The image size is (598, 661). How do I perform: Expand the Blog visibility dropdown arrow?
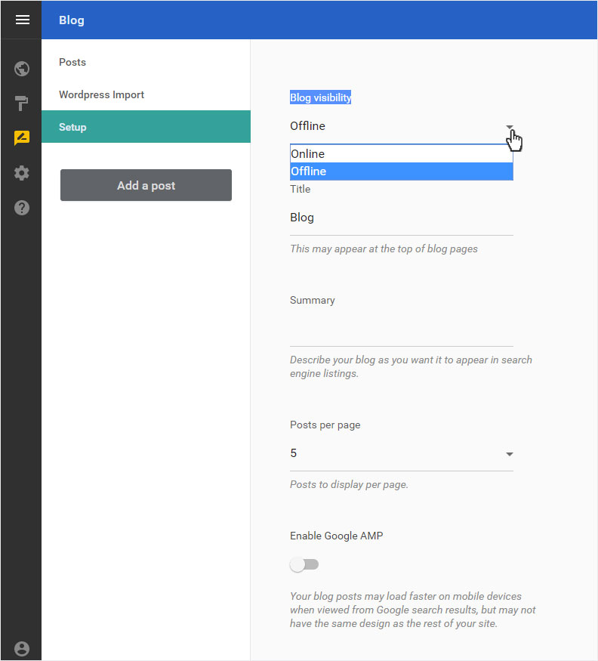point(510,126)
